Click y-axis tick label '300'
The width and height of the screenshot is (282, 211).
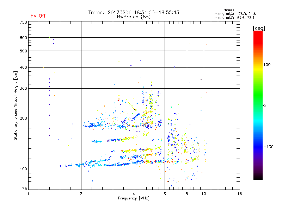coord(23,88)
